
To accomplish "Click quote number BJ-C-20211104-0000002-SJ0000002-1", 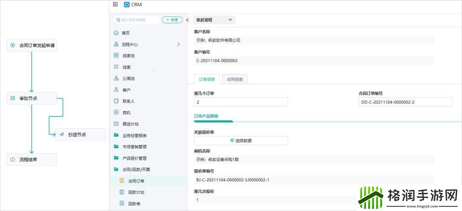I will coord(233,180).
